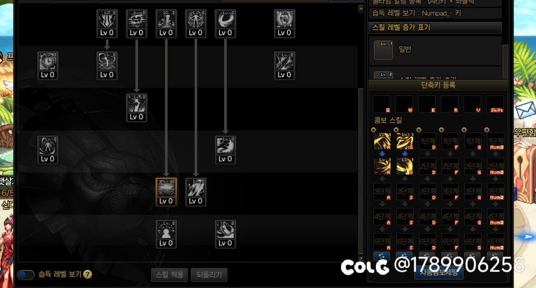Open the gear settings above combo column D
This screenshot has height=288, width=536.
click(x=419, y=130)
